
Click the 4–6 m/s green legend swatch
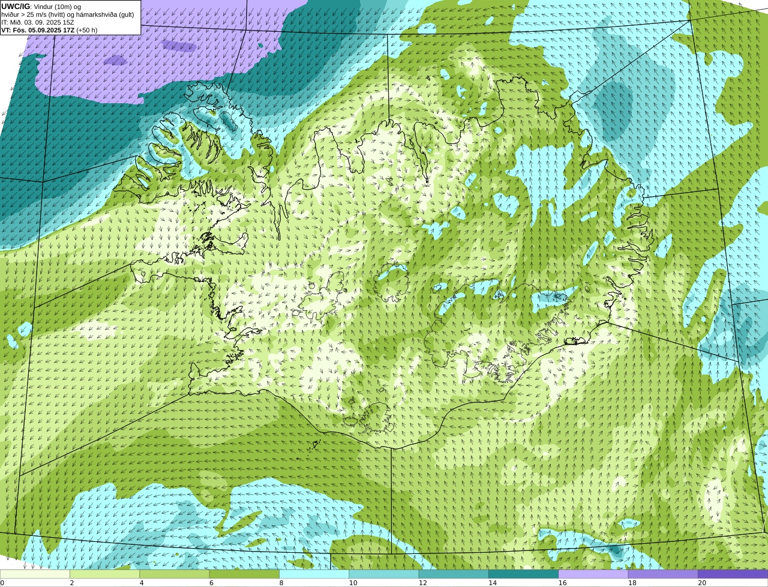[x=175, y=574]
